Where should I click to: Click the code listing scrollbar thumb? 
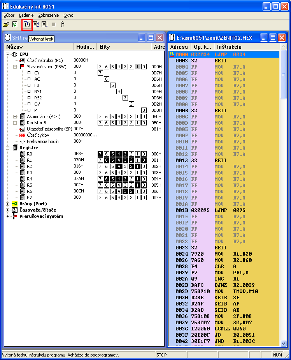coord(284,74)
